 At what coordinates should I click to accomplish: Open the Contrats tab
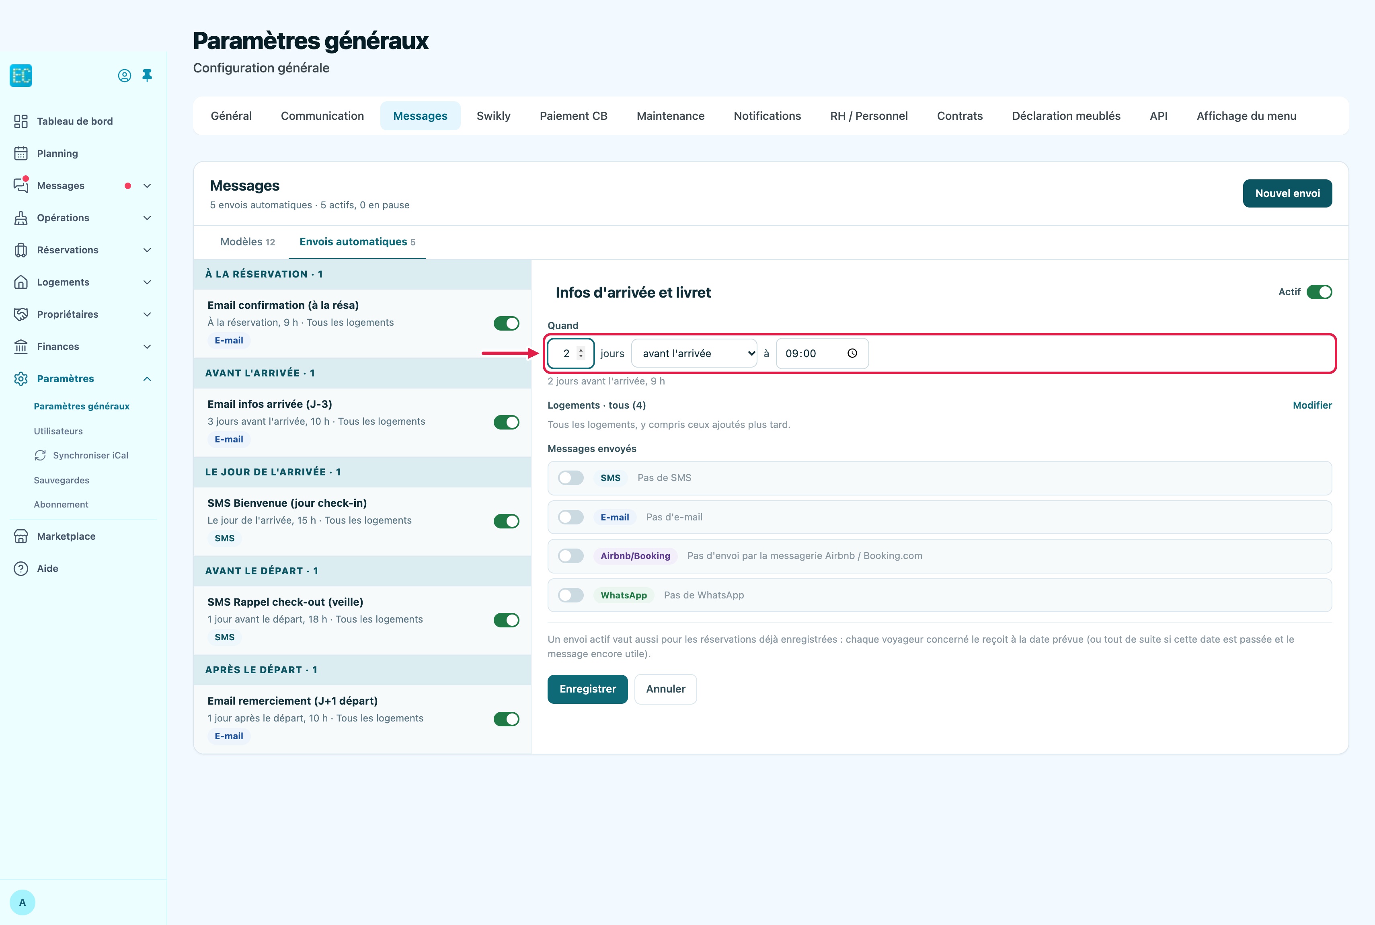[x=960, y=116]
